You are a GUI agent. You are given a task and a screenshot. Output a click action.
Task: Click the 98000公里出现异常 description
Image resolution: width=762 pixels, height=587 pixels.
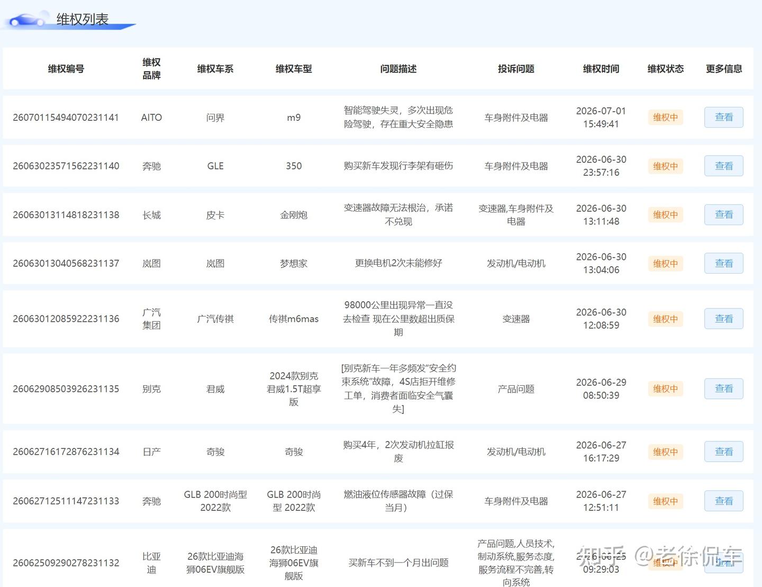tap(398, 319)
